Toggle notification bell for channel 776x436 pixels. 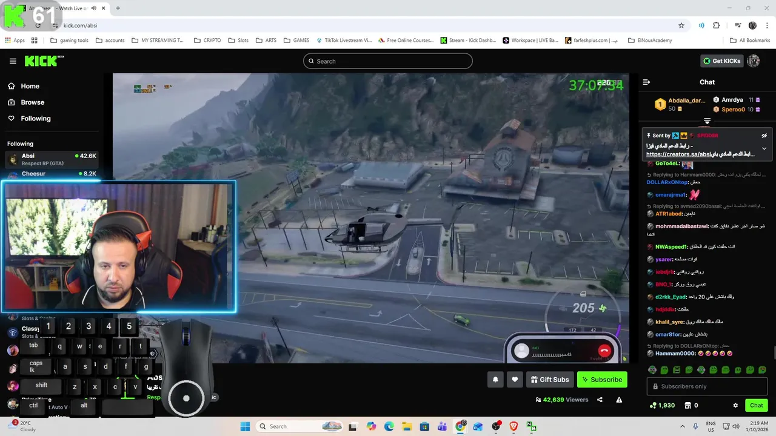[x=495, y=380]
